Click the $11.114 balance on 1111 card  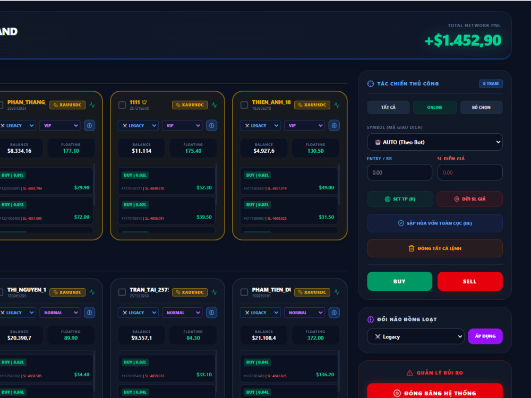click(x=142, y=151)
